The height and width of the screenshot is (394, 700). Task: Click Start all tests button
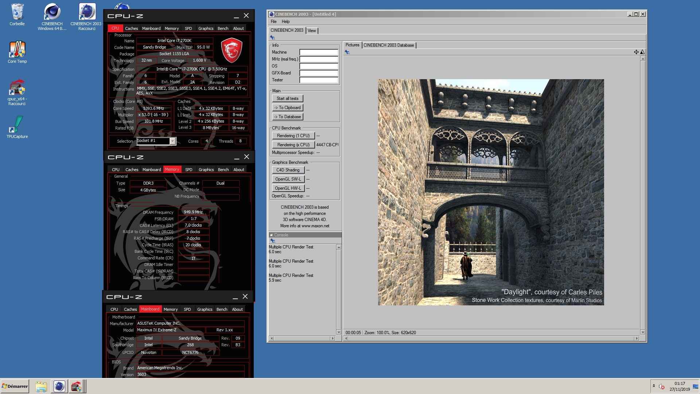[x=287, y=98]
